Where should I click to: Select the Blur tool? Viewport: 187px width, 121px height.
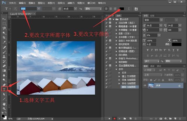click(x=4, y=75)
